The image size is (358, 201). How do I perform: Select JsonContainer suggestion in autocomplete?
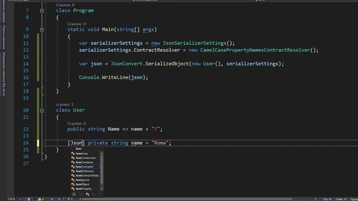[x=84, y=162]
